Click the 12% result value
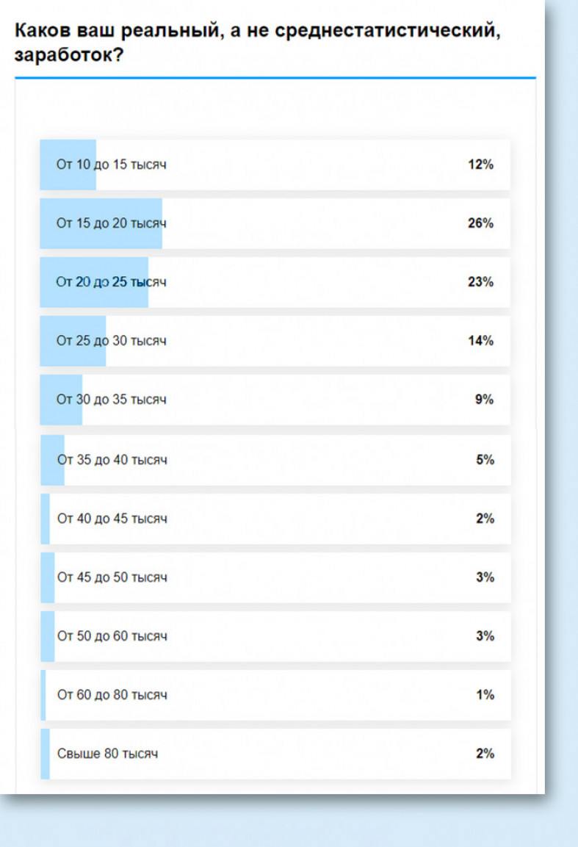This screenshot has height=847, width=578. tap(481, 165)
